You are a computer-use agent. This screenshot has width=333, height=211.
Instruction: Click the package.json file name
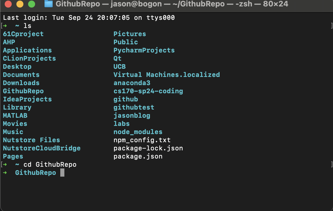(138, 156)
